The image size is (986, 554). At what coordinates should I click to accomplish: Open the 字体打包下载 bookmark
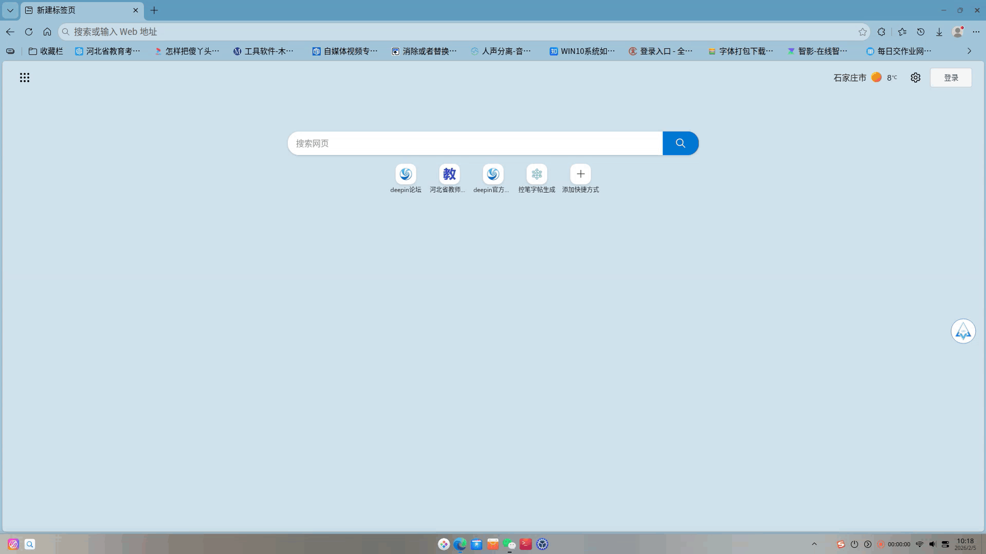(740, 51)
